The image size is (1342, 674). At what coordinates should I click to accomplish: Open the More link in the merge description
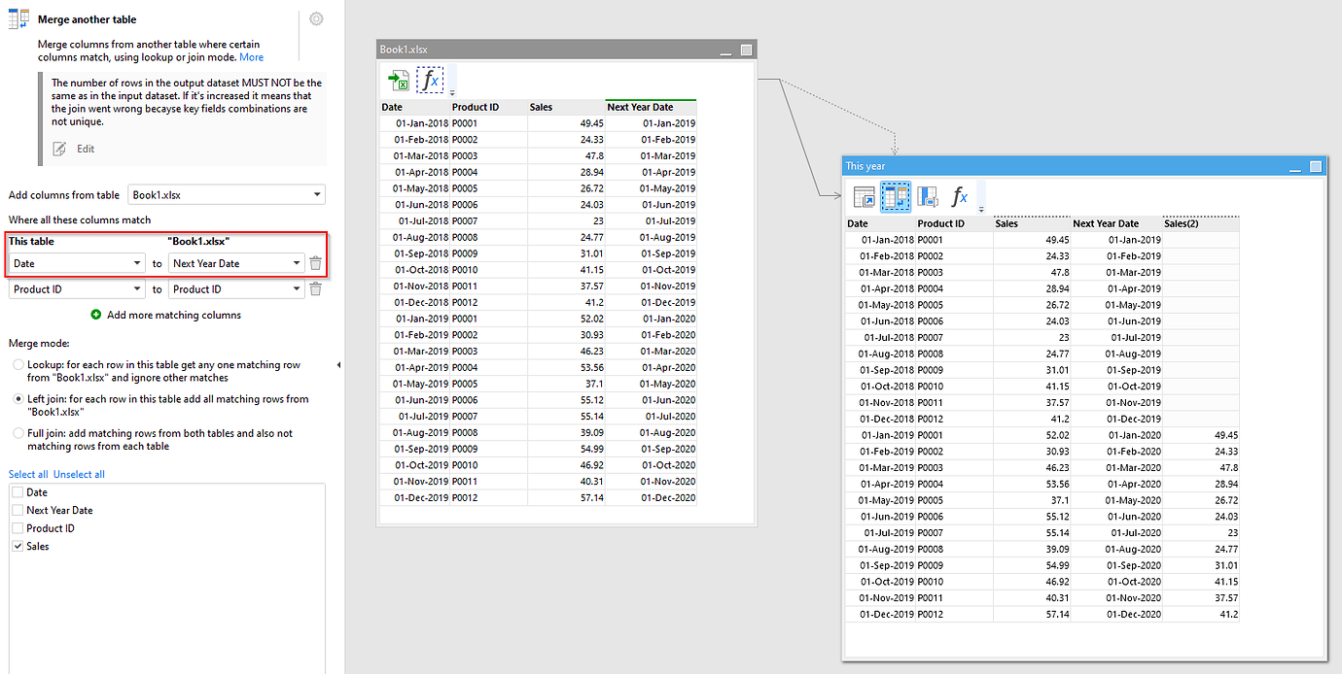click(251, 57)
